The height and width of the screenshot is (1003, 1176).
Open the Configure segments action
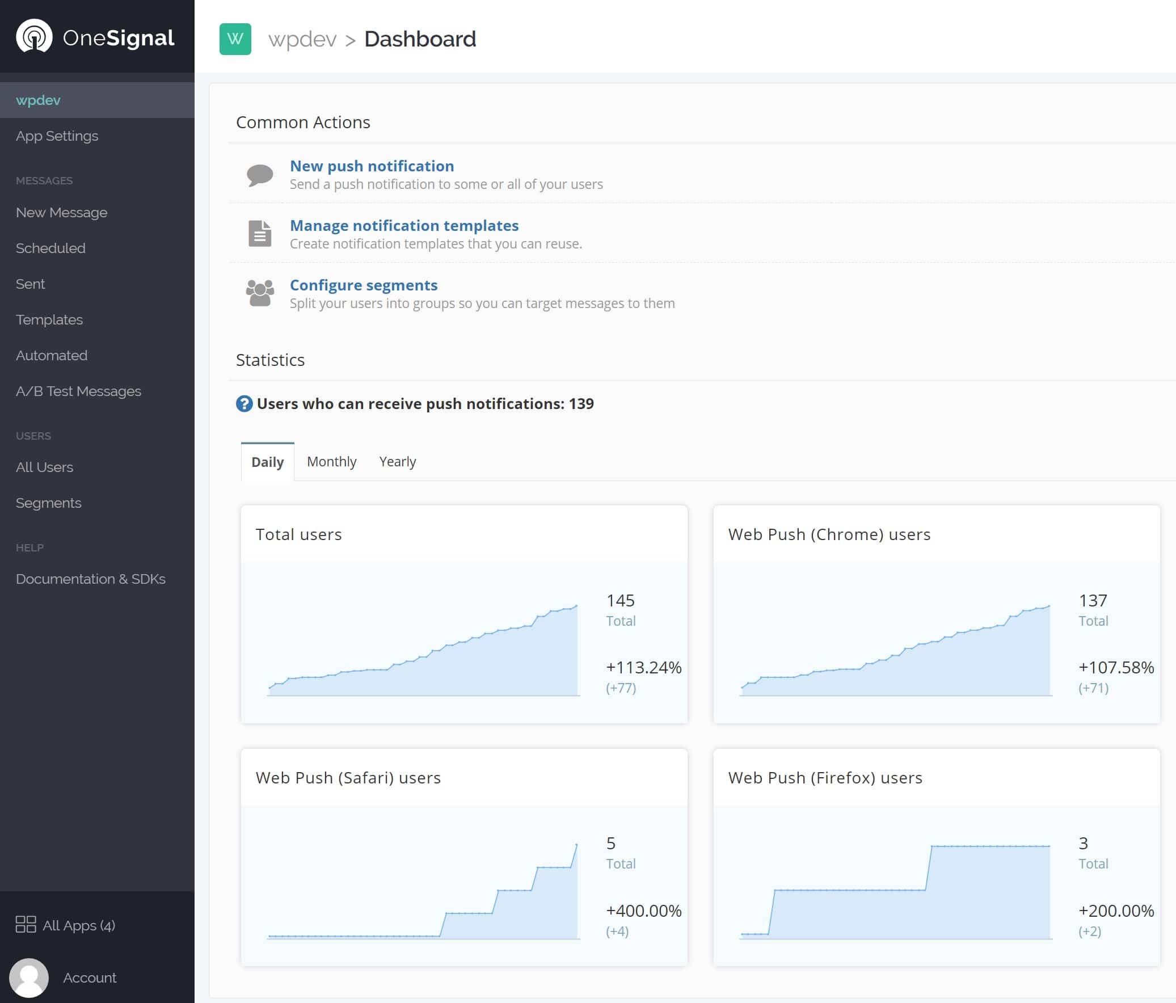click(x=363, y=285)
